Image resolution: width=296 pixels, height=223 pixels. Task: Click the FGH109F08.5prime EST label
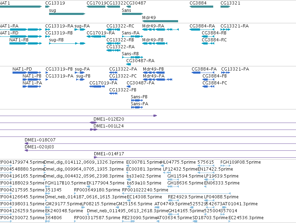pyautogui.click(x=240, y=162)
